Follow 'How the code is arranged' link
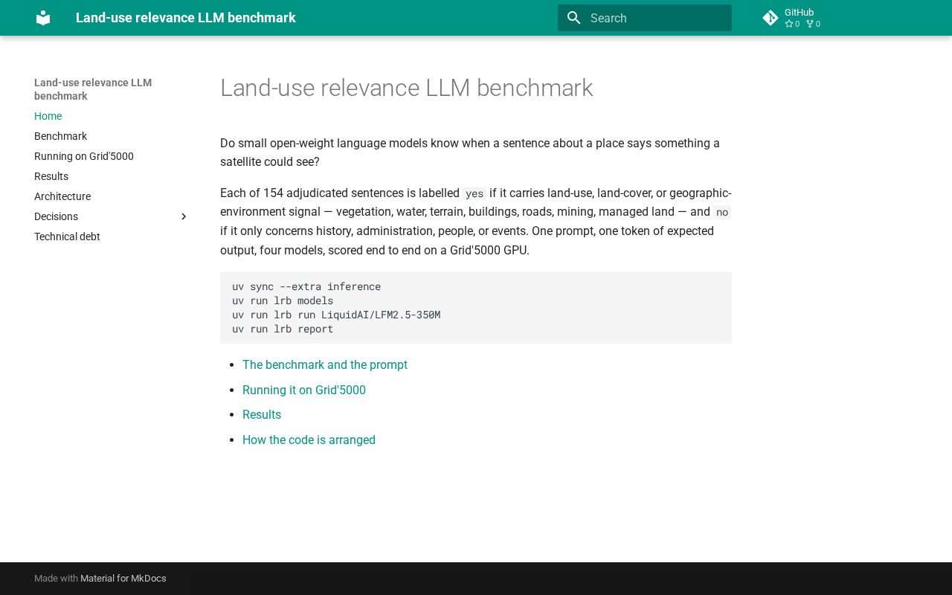952x595 pixels. pyautogui.click(x=309, y=440)
